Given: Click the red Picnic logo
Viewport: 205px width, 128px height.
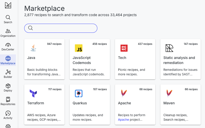Looking at the screenshot, I should tap(124, 48).
